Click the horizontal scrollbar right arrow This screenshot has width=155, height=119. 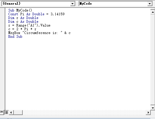click(148, 112)
